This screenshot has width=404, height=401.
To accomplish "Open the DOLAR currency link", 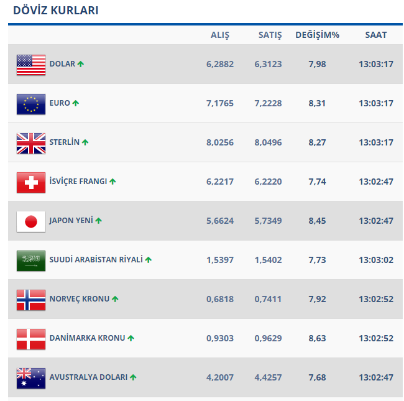I will point(62,64).
